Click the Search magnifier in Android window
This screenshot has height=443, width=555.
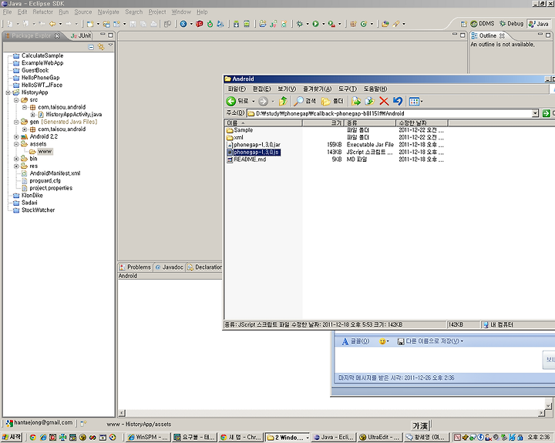tap(305, 101)
